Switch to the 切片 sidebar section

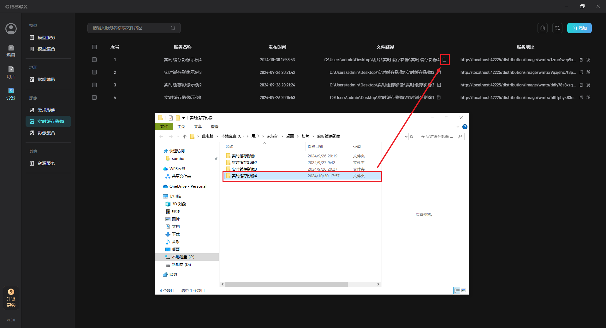pos(11,72)
